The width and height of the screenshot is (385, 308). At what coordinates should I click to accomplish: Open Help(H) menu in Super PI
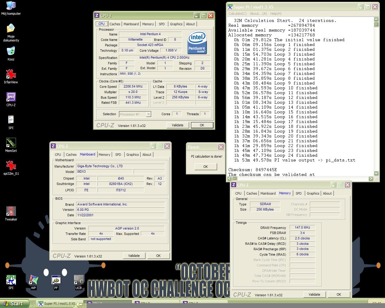coord(276,14)
